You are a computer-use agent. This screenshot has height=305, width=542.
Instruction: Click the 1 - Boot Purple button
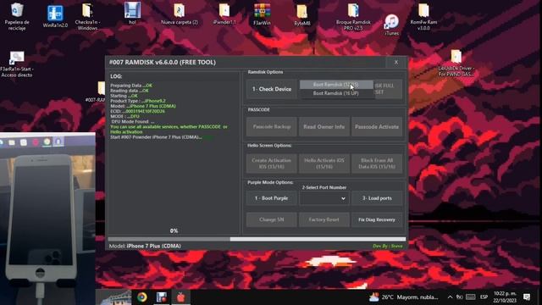[x=272, y=198]
